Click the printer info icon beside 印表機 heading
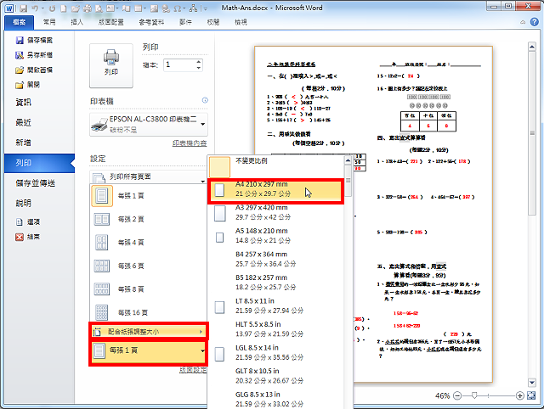Viewport: 544px width, 409px height. [205, 100]
